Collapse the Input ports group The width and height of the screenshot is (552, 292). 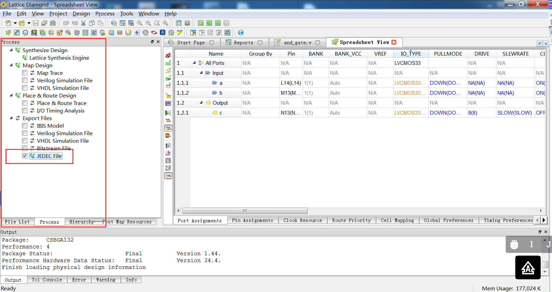pos(201,73)
